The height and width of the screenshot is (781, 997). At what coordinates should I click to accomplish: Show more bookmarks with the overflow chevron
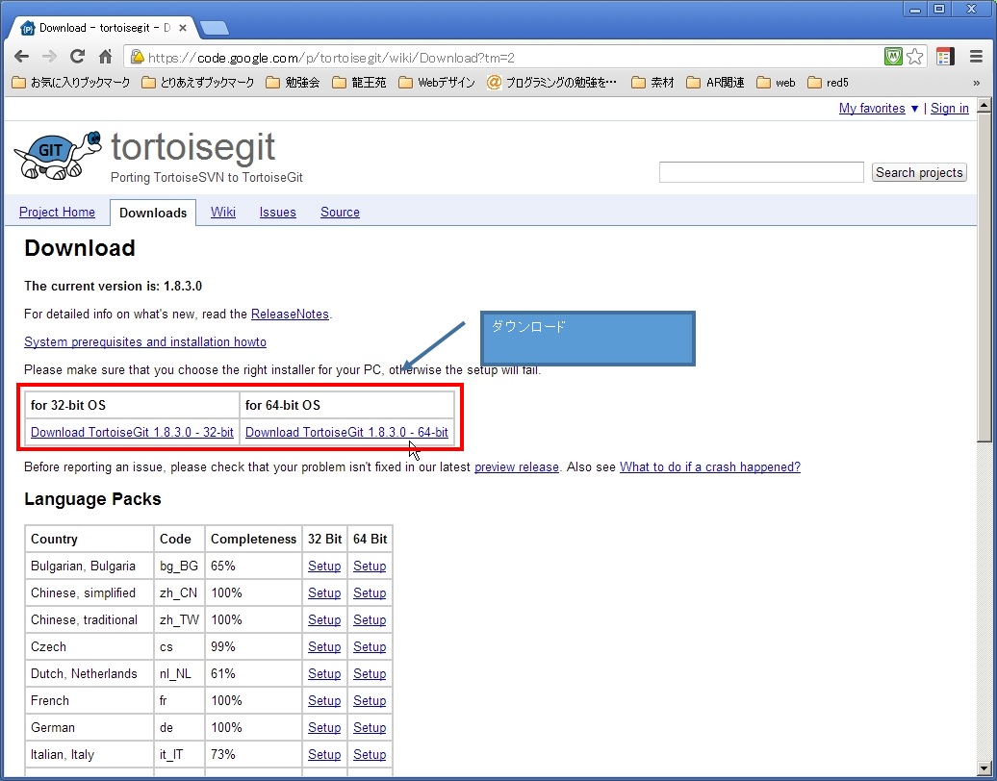pyautogui.click(x=976, y=83)
